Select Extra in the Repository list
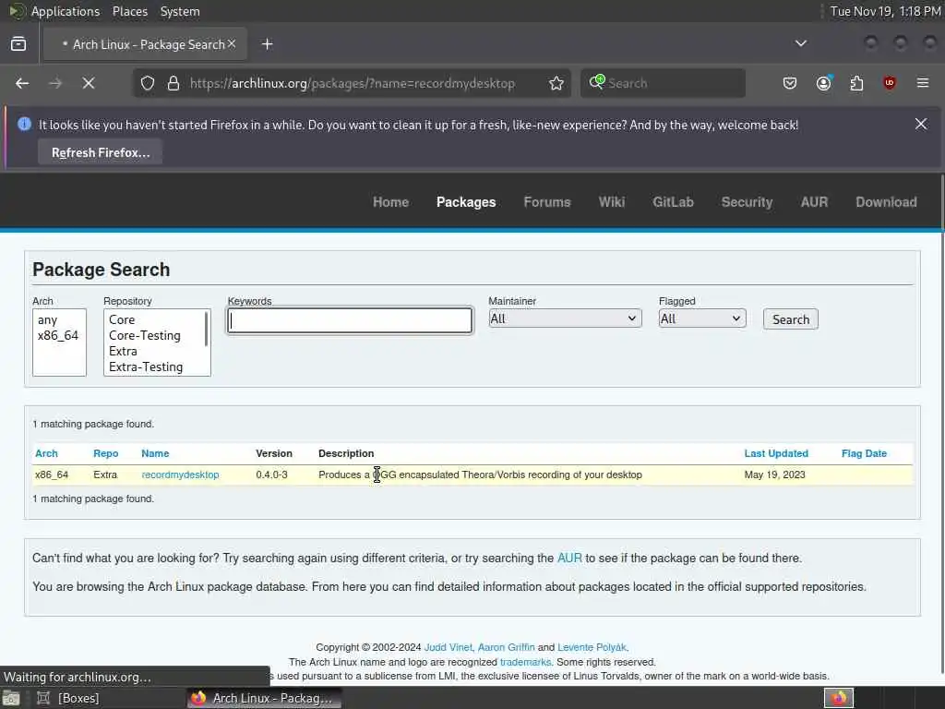Image resolution: width=945 pixels, height=709 pixels. [154, 352]
